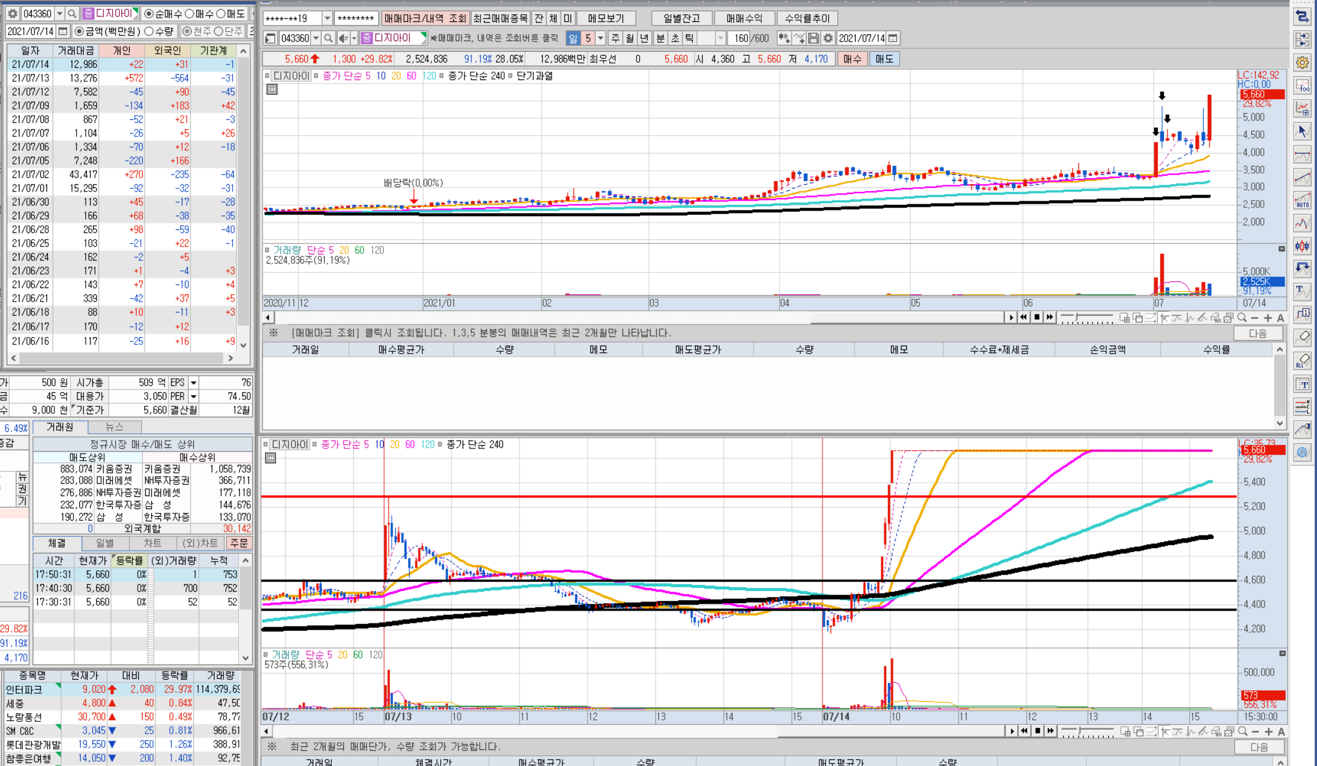Click the 매매마크/내역 조회 button
This screenshot has width=1317, height=766.
pos(425,18)
